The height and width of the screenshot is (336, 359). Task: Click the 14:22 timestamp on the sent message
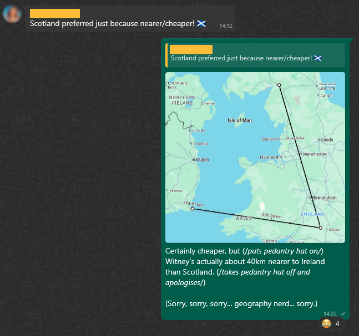[x=331, y=314]
